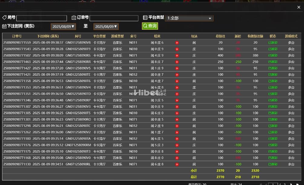Click the 下注时间 column header
The height and width of the screenshot is (185, 304).
pyautogui.click(x=48, y=36)
